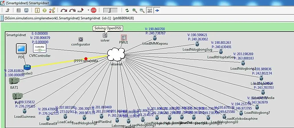Image resolution: width=294 pixels, height=128 pixels.
Task: Click the 'LoadKolokodauphine' label
Action: tap(242, 119)
